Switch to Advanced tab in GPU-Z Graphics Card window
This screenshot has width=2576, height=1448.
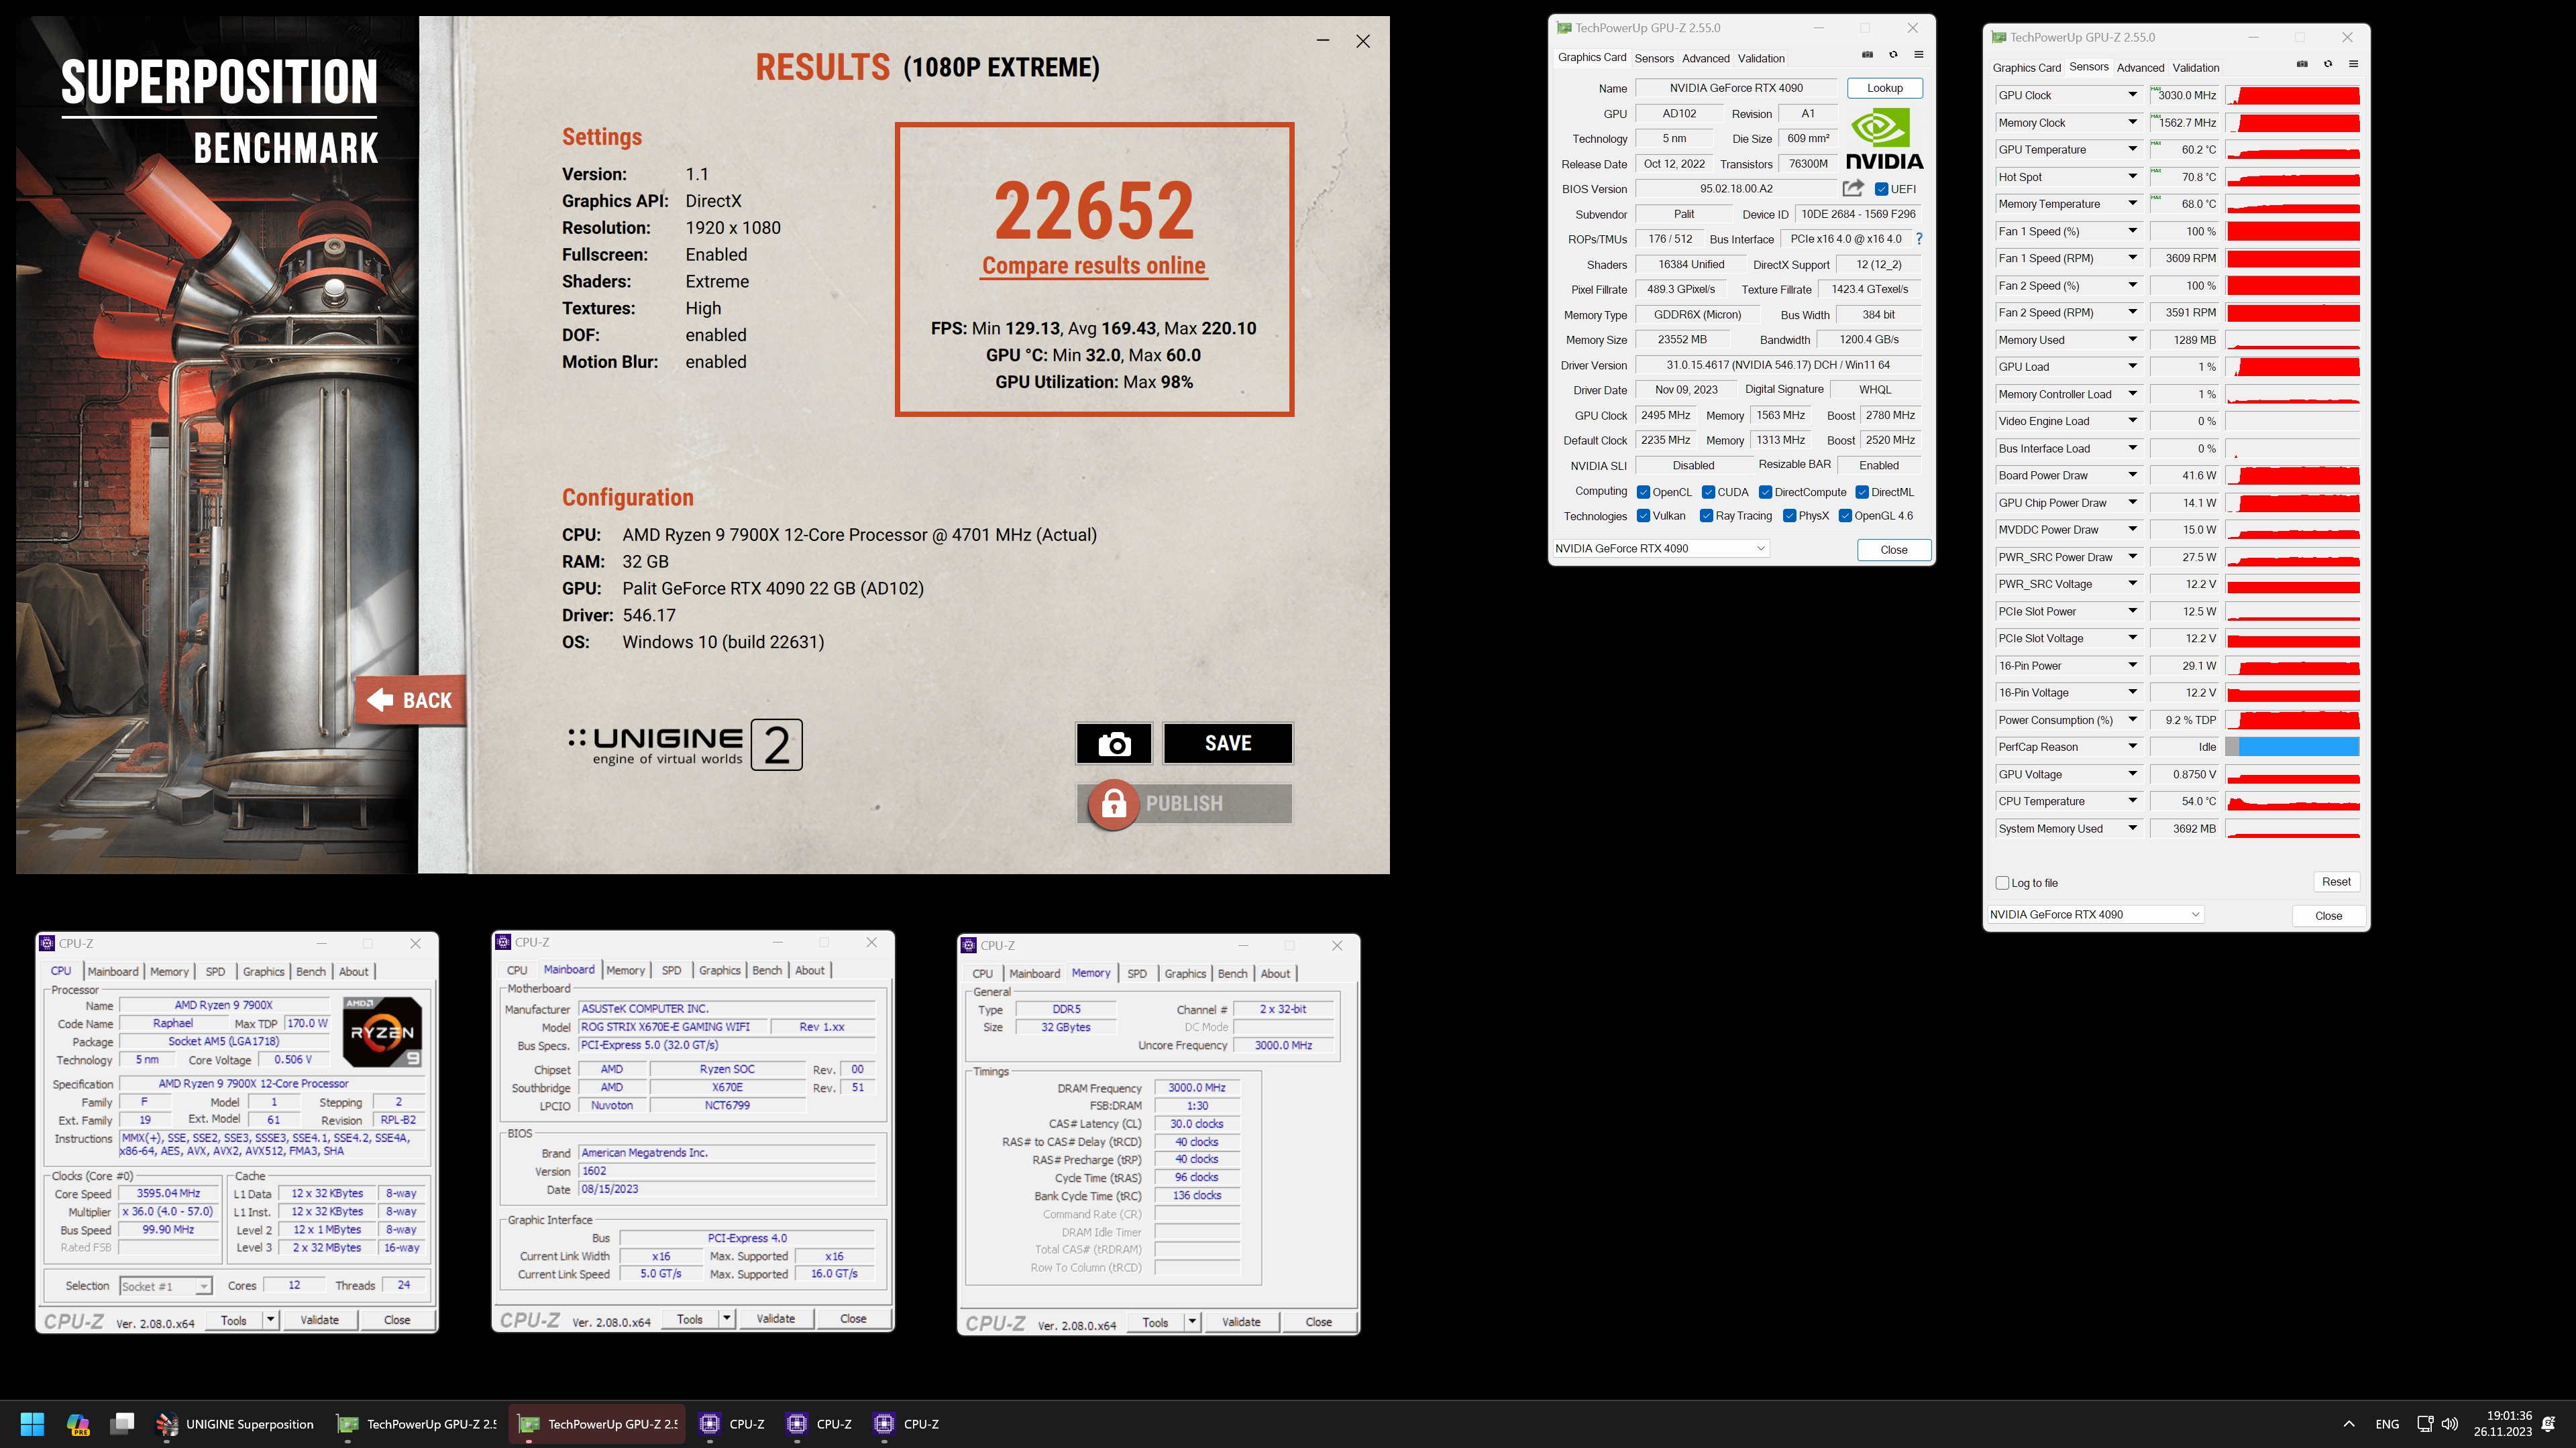click(1705, 58)
